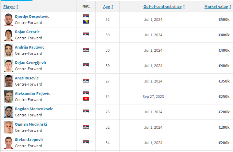Click Serbian flag in Anes Rusevic row
This screenshot has height=152, width=233.
coord(86,81)
